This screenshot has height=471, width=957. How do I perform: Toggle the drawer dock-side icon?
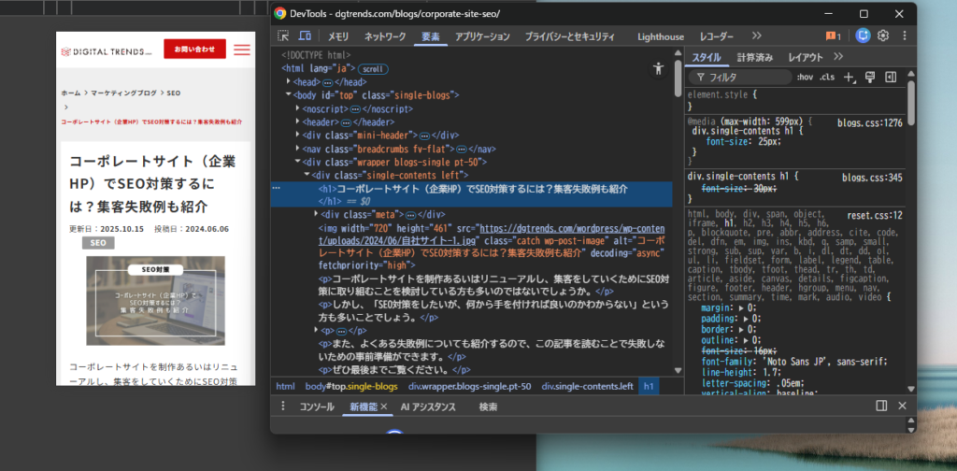[881, 406]
